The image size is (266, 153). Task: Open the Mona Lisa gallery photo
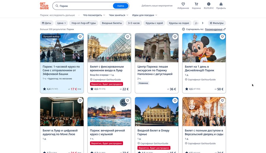62,112
